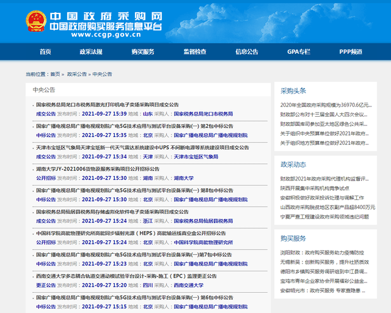
Task: Click the 更正公告 type label
Action: pos(46,285)
